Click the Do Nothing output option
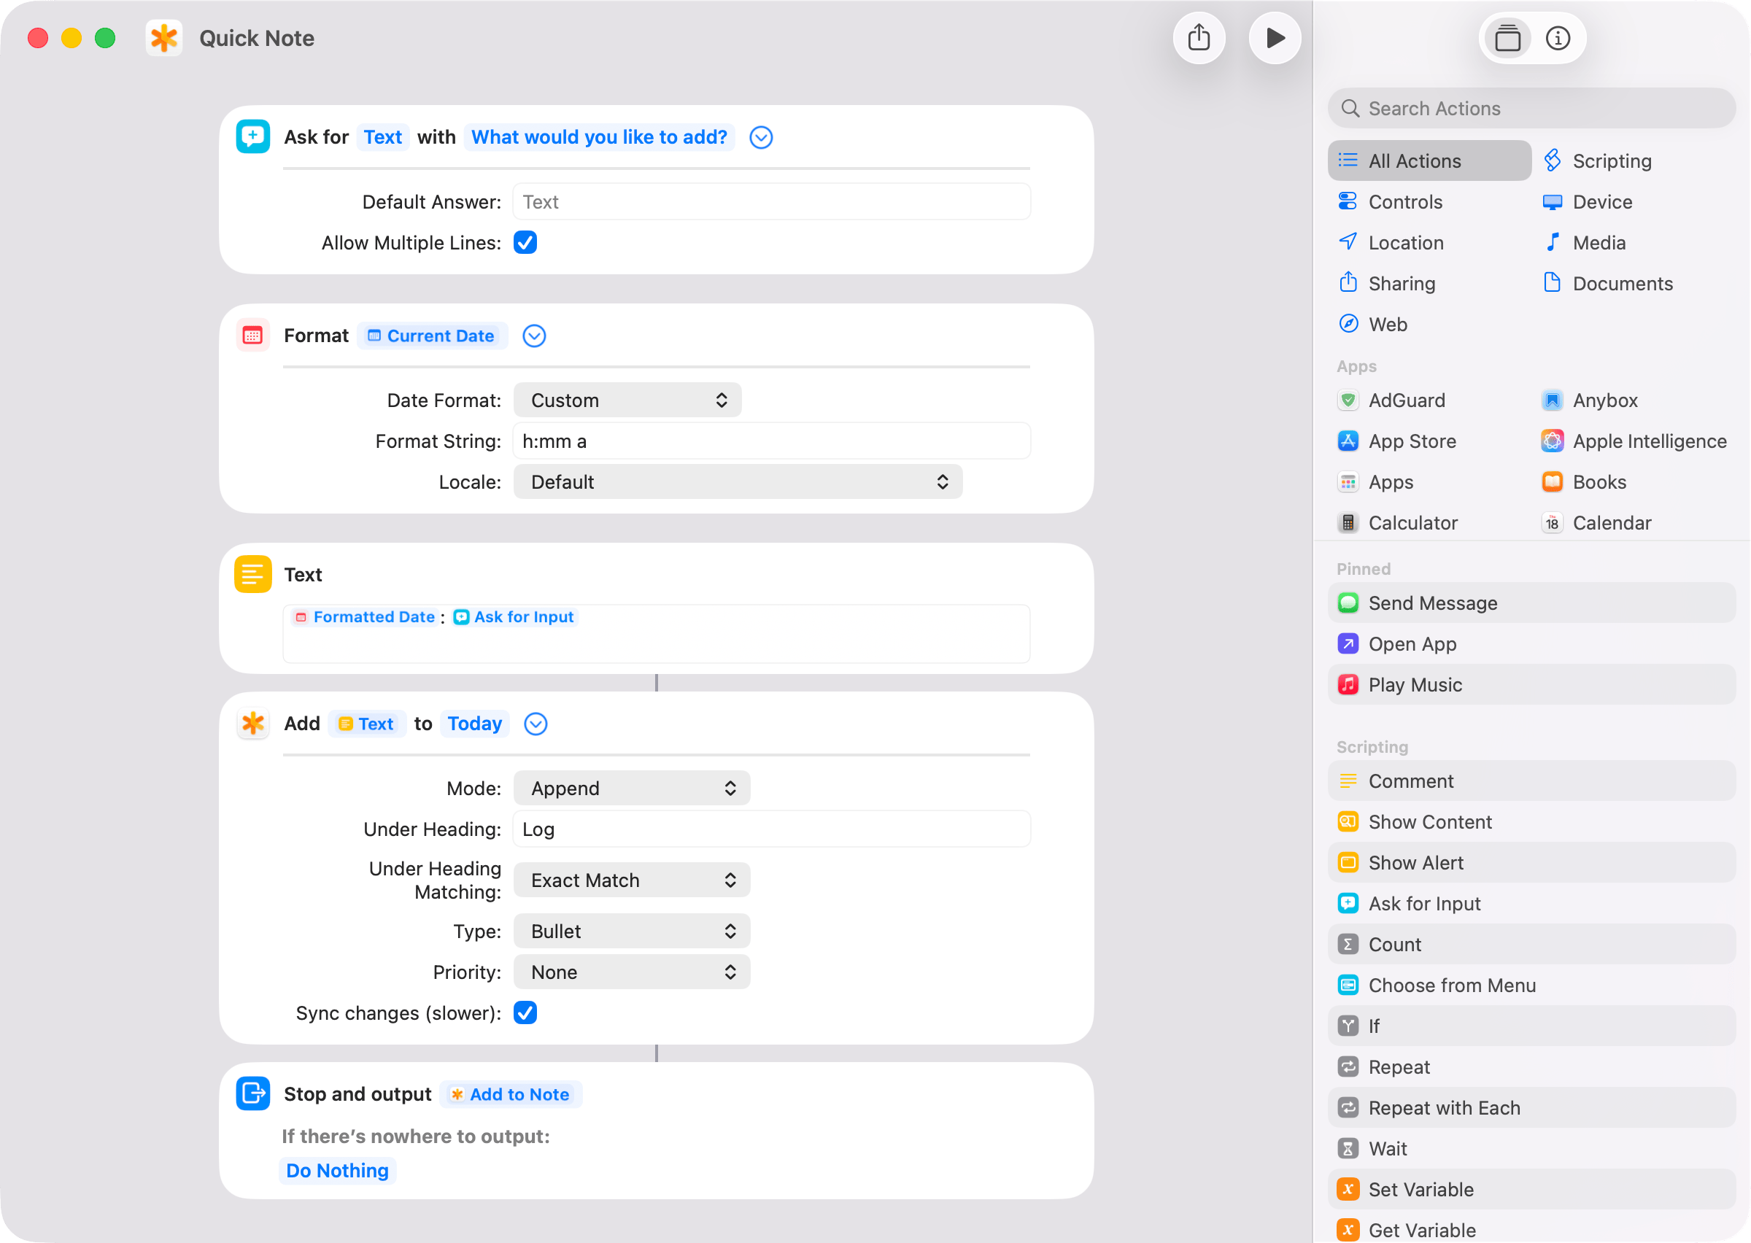Image resolution: width=1751 pixels, height=1243 pixels. 338,1170
